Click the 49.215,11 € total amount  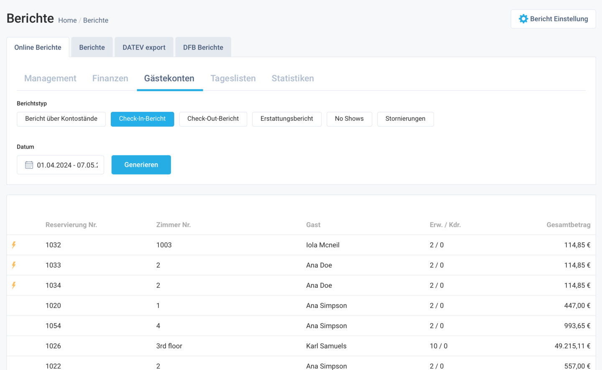point(572,346)
